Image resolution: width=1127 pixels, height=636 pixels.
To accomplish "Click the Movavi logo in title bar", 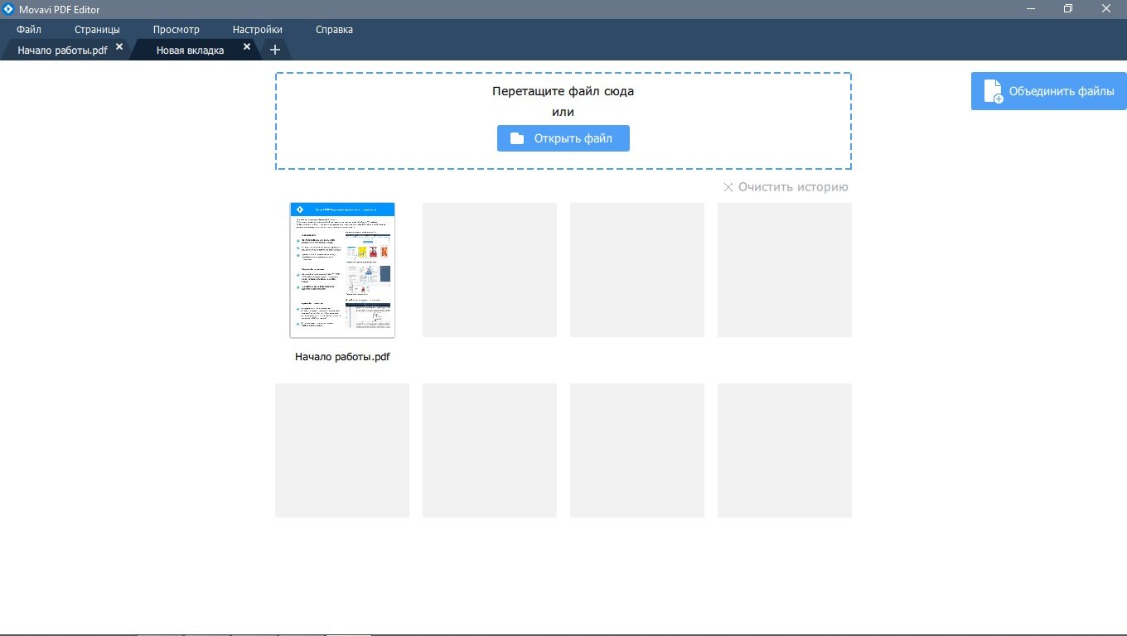I will 8,9.
